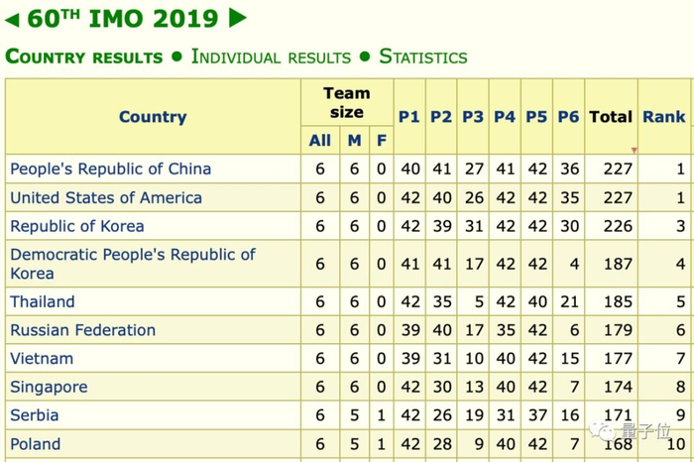Sort by All team size column
This screenshot has height=462, width=694.
(x=320, y=141)
